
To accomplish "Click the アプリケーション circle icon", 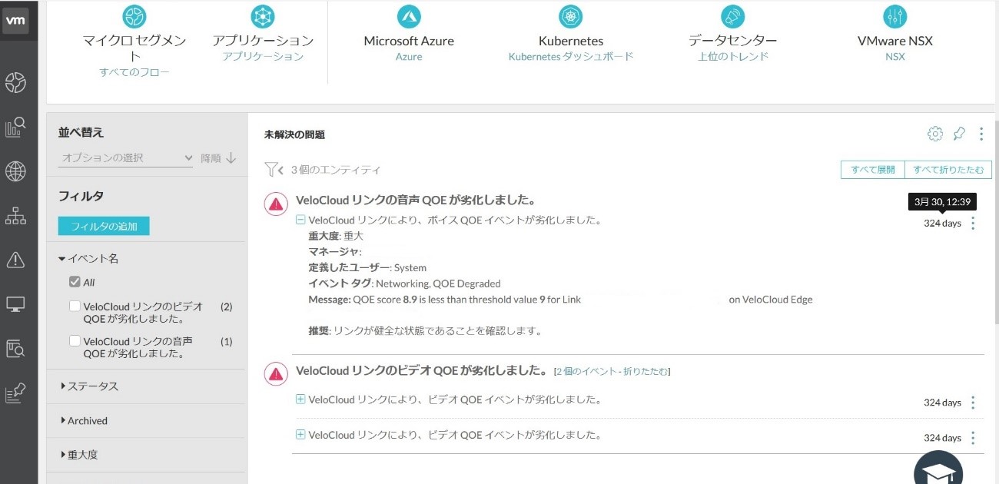I will tap(263, 16).
